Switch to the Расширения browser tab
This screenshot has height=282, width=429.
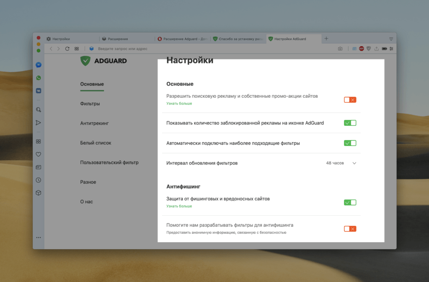pyautogui.click(x=127, y=39)
